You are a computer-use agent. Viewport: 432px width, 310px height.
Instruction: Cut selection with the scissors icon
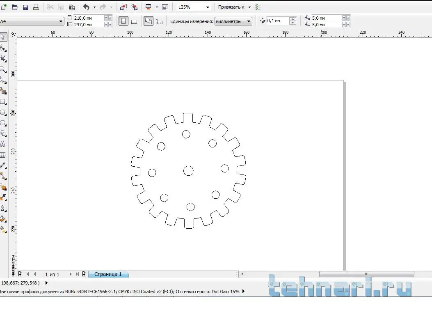pyautogui.click(x=50, y=7)
